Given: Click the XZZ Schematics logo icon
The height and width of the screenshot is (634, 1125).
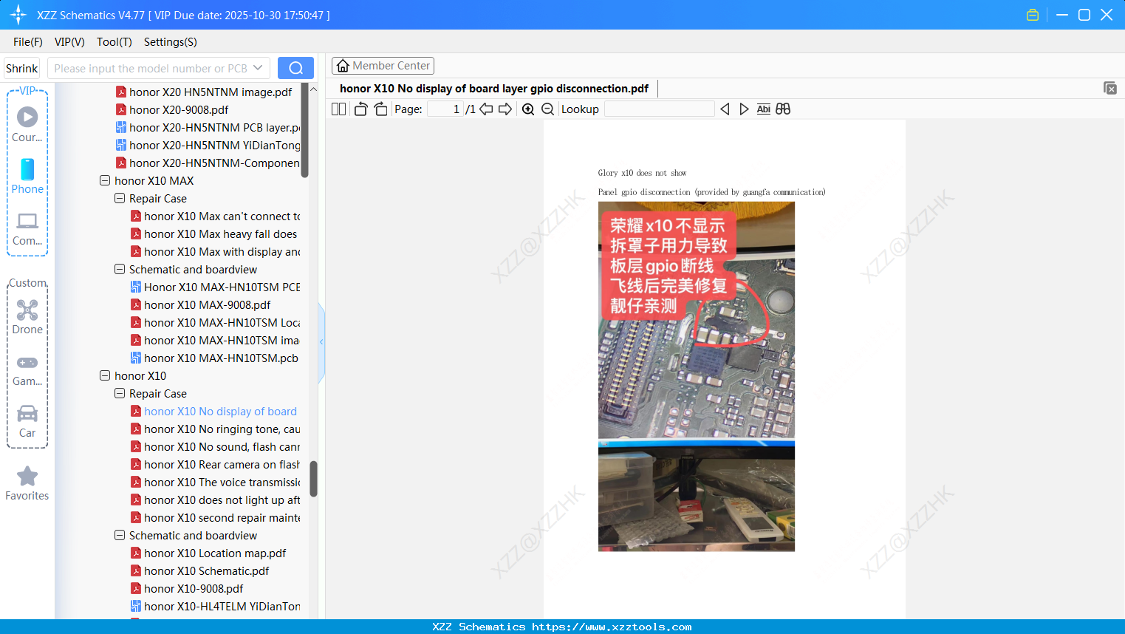Looking at the screenshot, I should 18,15.
